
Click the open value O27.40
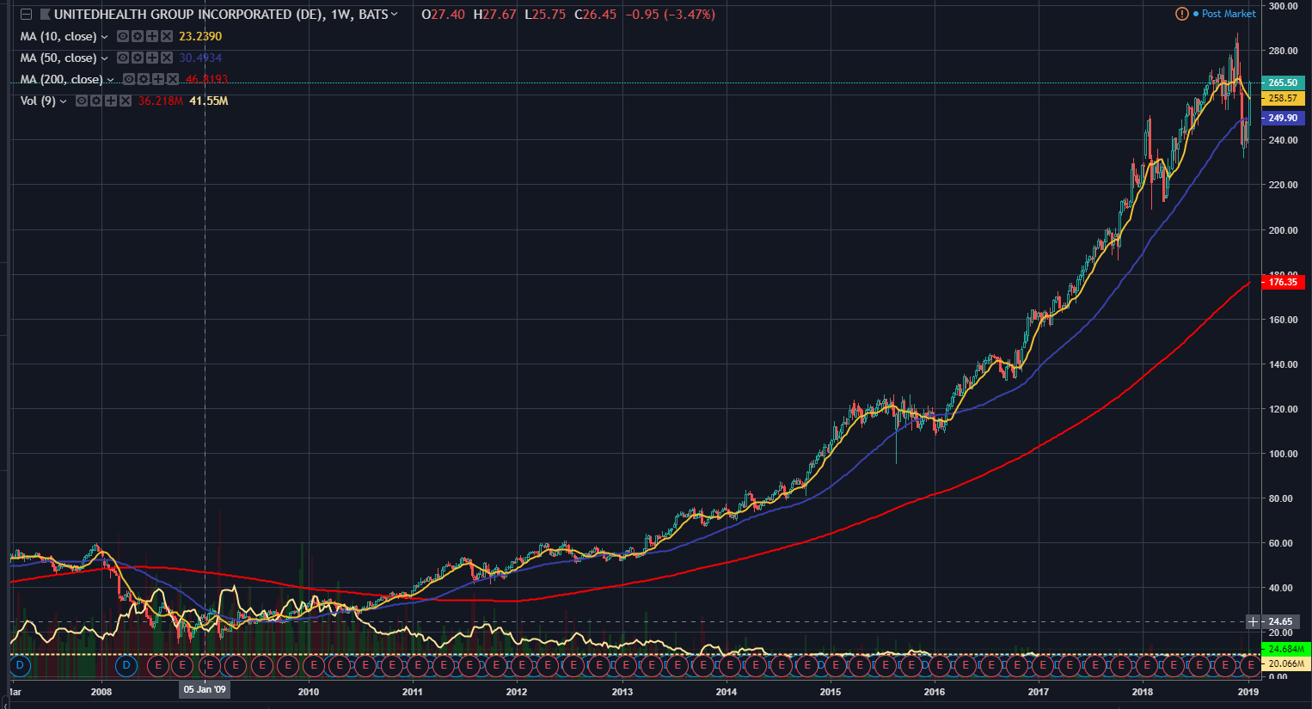point(444,14)
